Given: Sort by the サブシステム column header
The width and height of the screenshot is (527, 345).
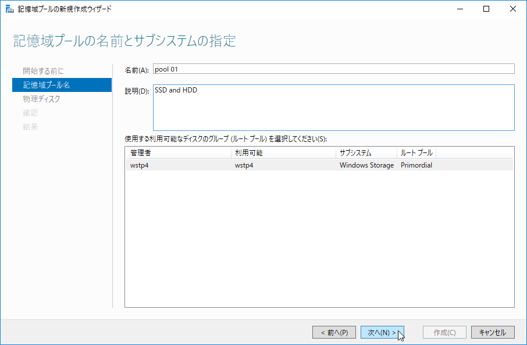Looking at the screenshot, I should coord(366,153).
